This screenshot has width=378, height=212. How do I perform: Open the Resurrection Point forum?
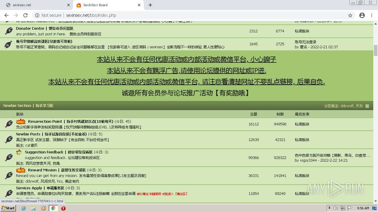[x=71, y=121]
